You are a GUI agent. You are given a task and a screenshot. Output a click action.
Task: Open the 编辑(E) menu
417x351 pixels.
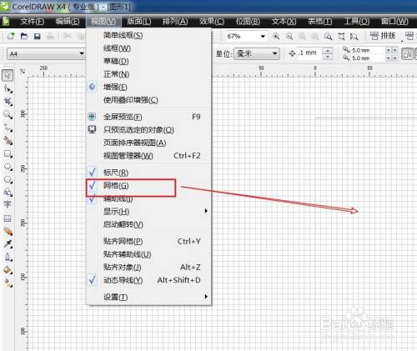68,22
